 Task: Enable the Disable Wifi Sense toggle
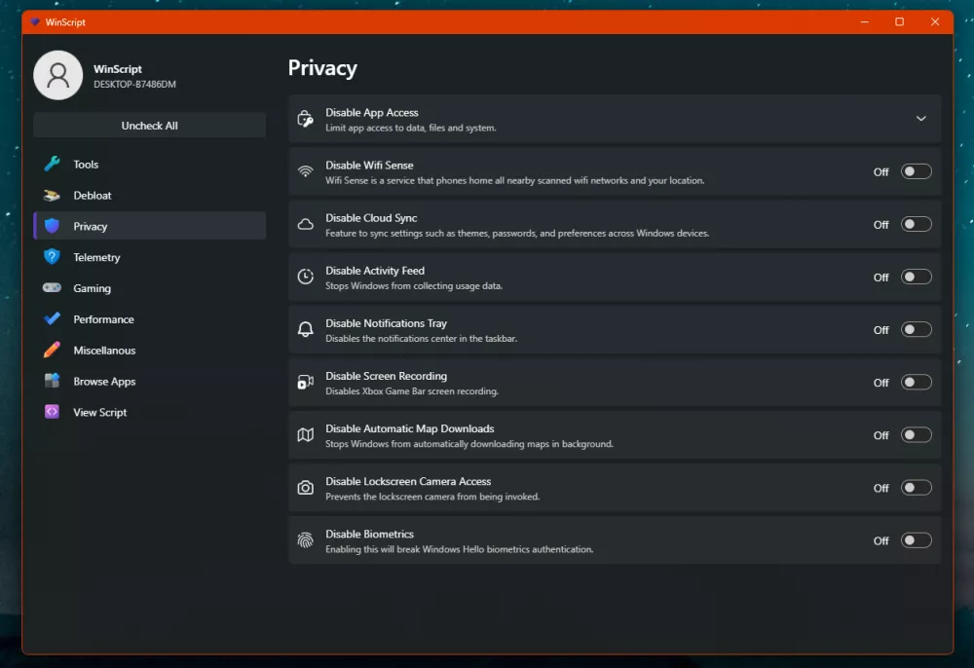point(916,171)
